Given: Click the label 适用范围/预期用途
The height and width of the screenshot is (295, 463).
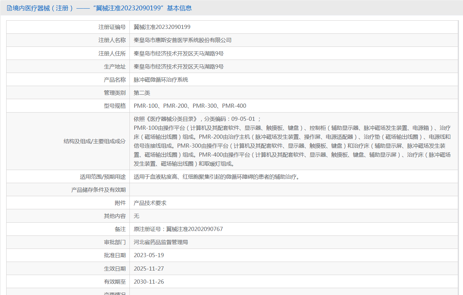Looking at the screenshot, I should 103,177.
